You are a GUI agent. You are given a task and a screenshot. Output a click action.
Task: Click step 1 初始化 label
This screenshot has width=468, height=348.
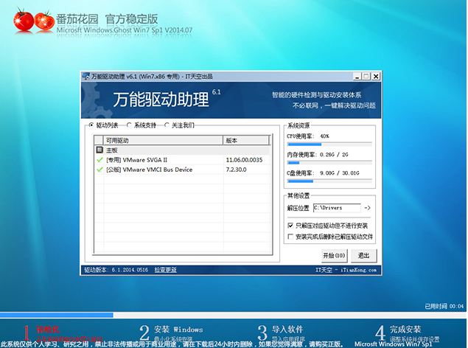[x=48, y=330]
